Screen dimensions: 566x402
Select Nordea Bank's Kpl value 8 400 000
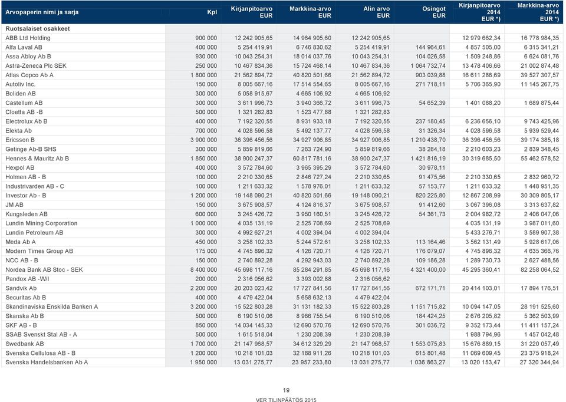point(203,269)
